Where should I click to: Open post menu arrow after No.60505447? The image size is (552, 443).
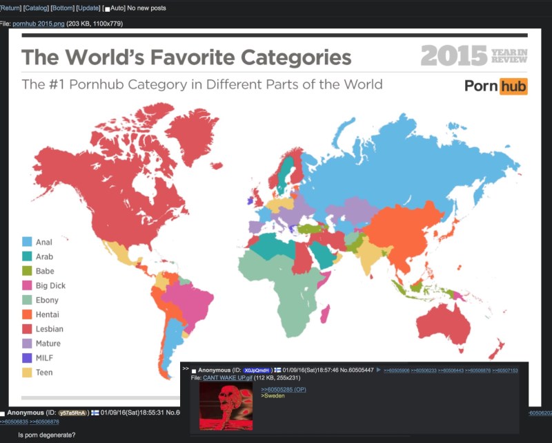(378, 370)
